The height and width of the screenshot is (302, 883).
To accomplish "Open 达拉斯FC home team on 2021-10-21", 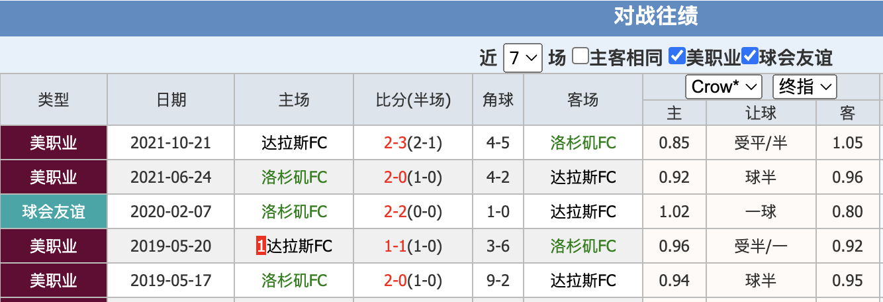I will tap(295, 143).
